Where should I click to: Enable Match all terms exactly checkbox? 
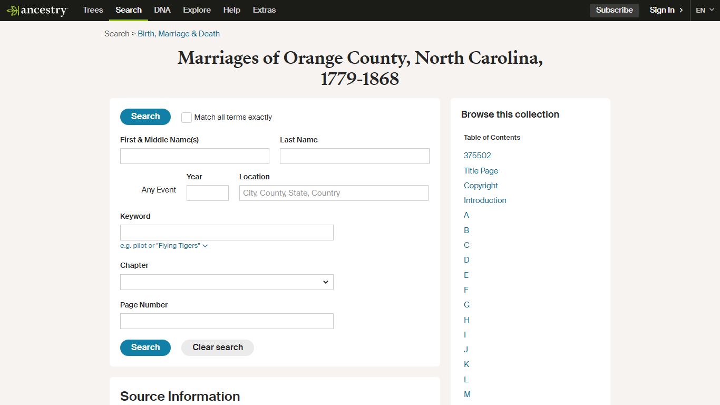click(x=187, y=117)
